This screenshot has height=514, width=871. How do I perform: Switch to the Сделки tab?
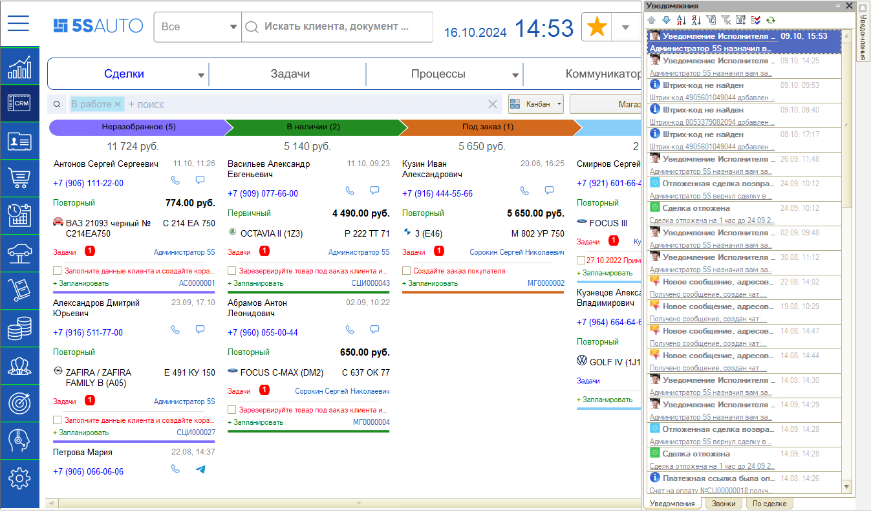pyautogui.click(x=124, y=74)
